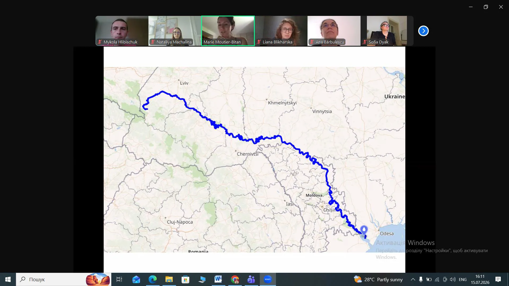509x286 pixels.
Task: Open Microsoft Word from taskbar
Action: point(218,279)
